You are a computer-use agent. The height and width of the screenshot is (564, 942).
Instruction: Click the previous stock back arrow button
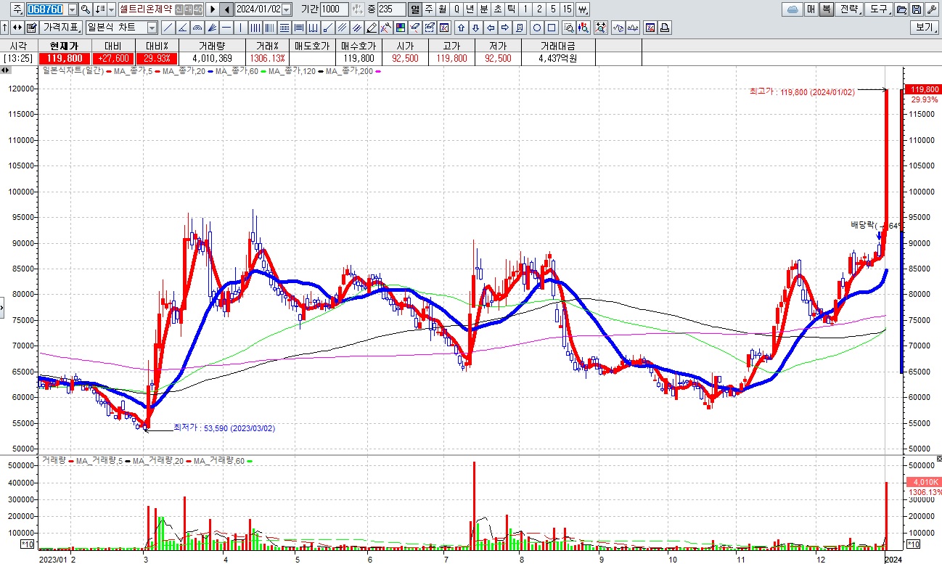pos(226,9)
